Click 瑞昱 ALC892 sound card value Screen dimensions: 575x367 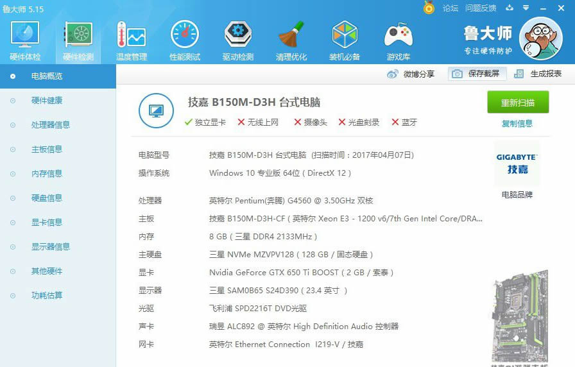click(x=304, y=327)
